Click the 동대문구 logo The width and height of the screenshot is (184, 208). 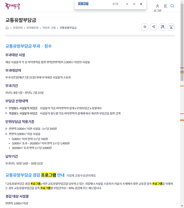point(13,6)
